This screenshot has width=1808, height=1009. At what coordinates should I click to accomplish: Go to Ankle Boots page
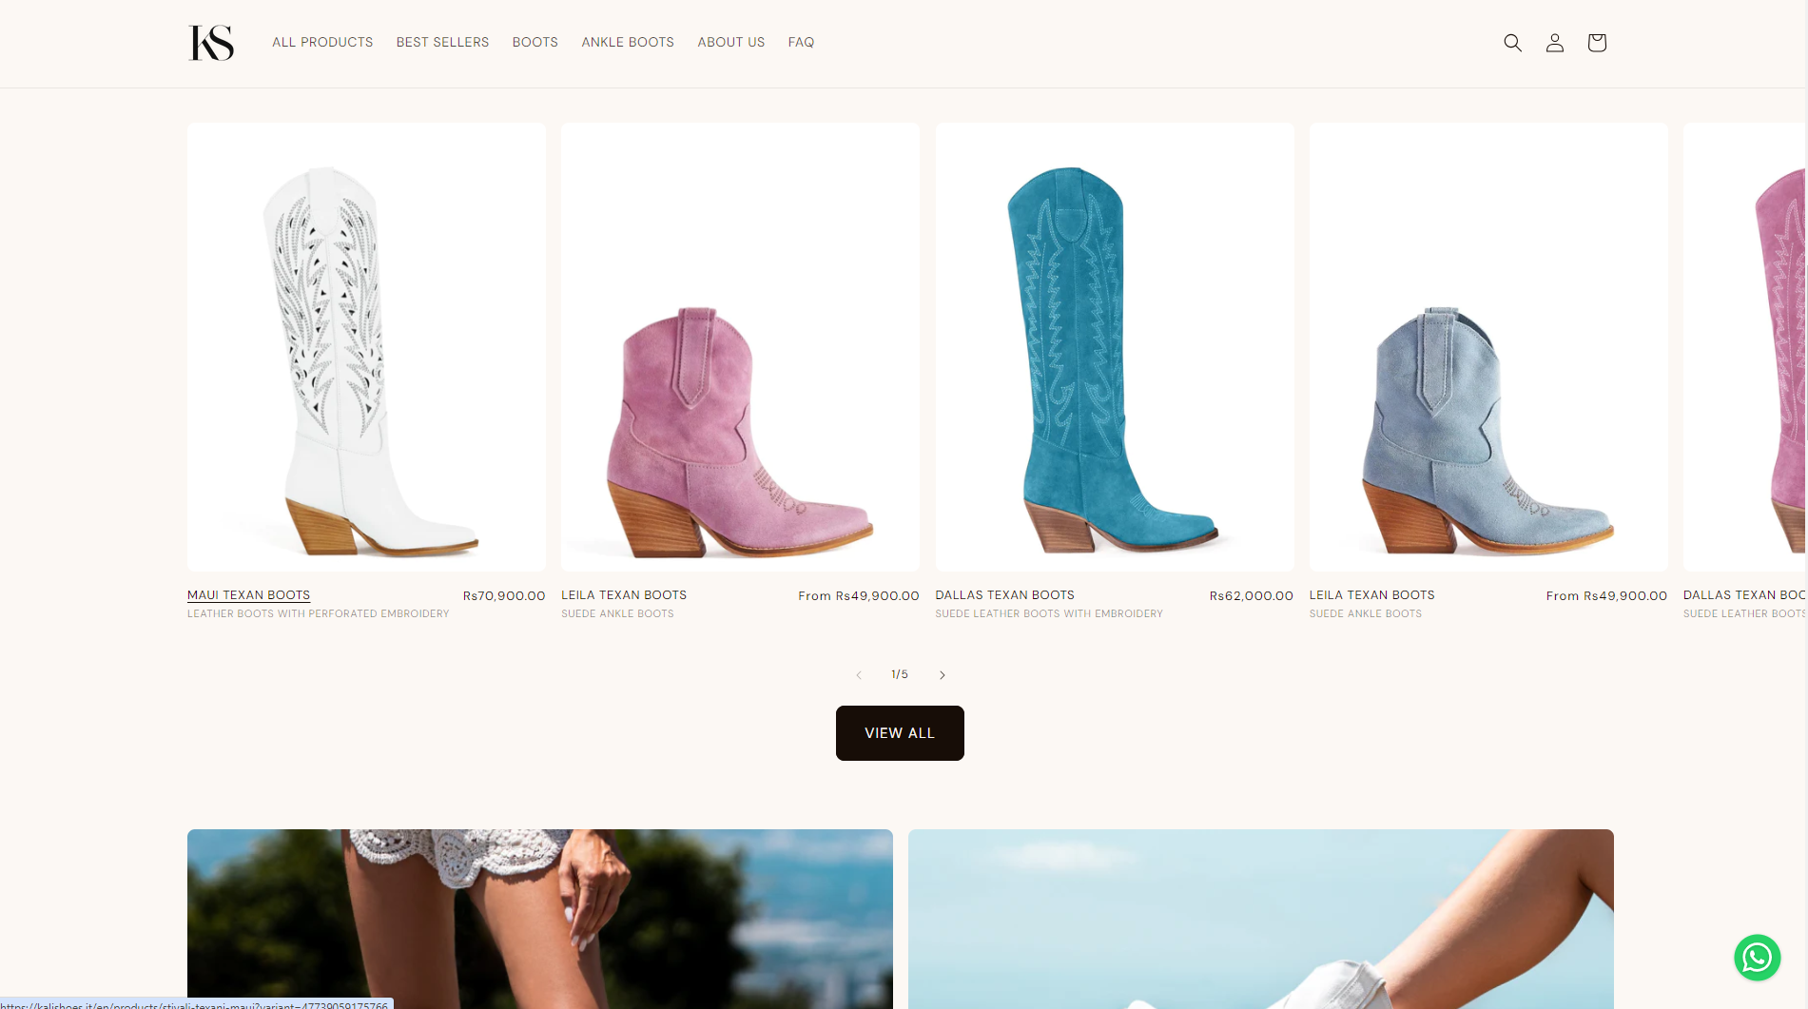point(628,43)
